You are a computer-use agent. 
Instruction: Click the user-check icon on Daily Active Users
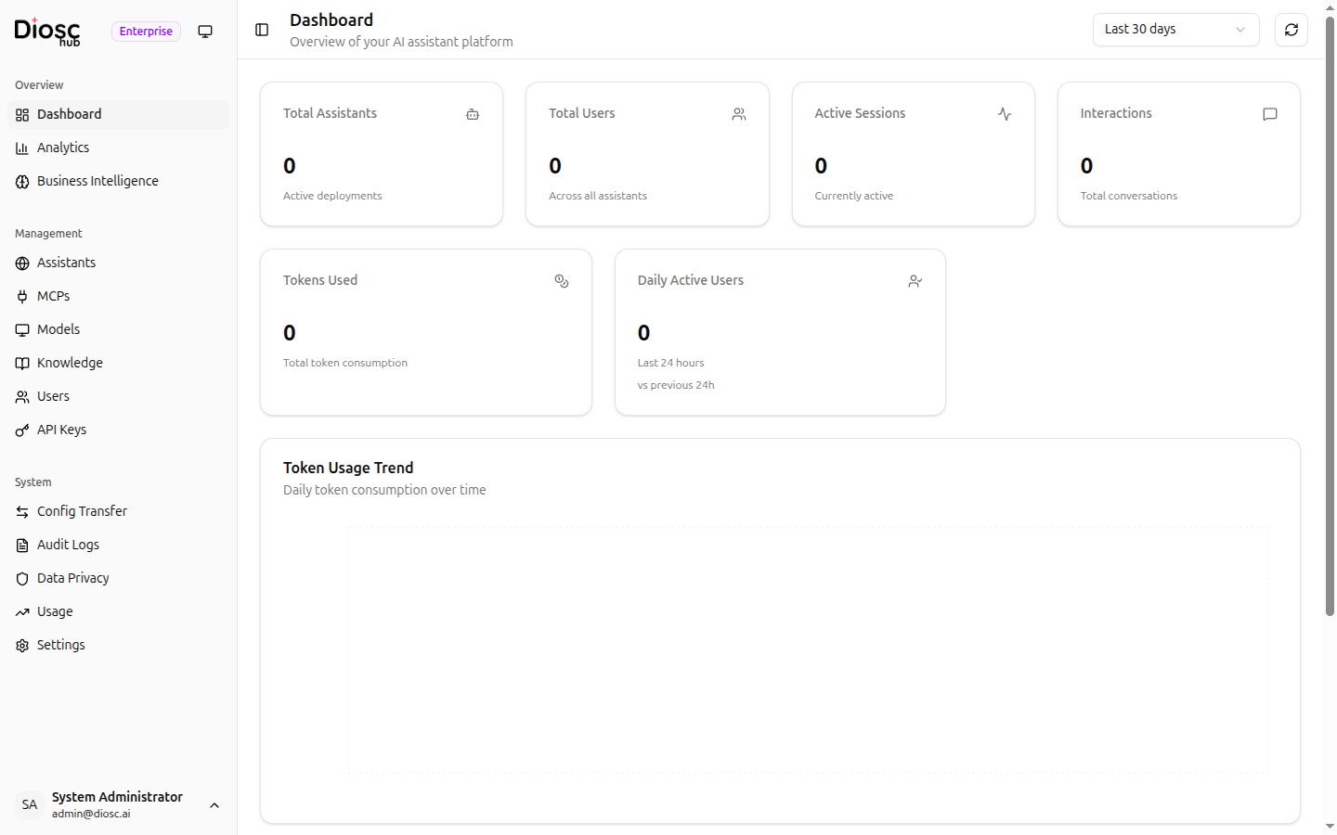coord(915,281)
